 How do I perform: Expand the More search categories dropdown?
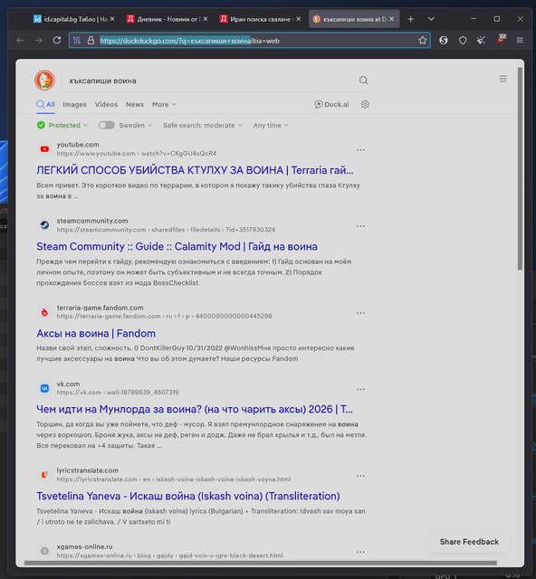pos(164,105)
